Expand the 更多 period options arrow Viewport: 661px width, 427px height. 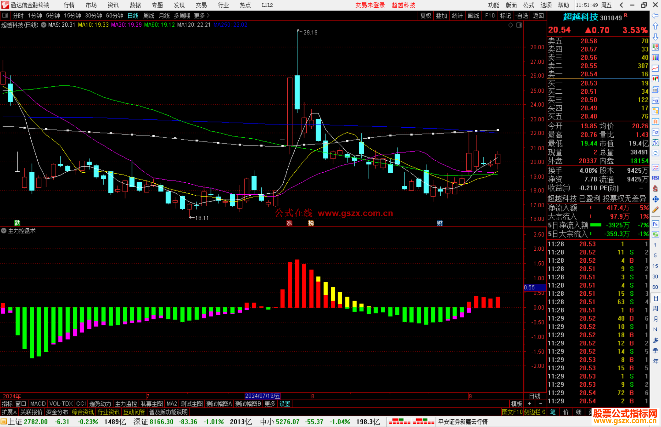[x=208, y=16]
